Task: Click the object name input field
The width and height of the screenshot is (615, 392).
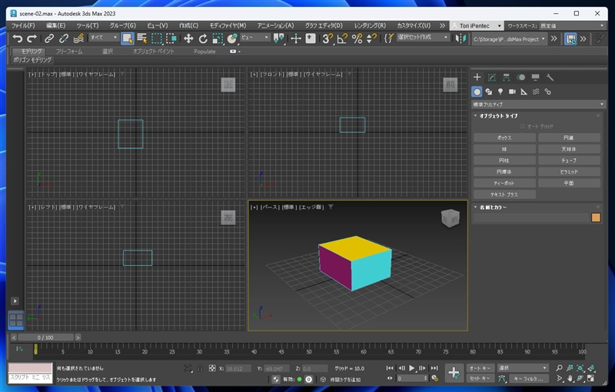Action: [531, 218]
